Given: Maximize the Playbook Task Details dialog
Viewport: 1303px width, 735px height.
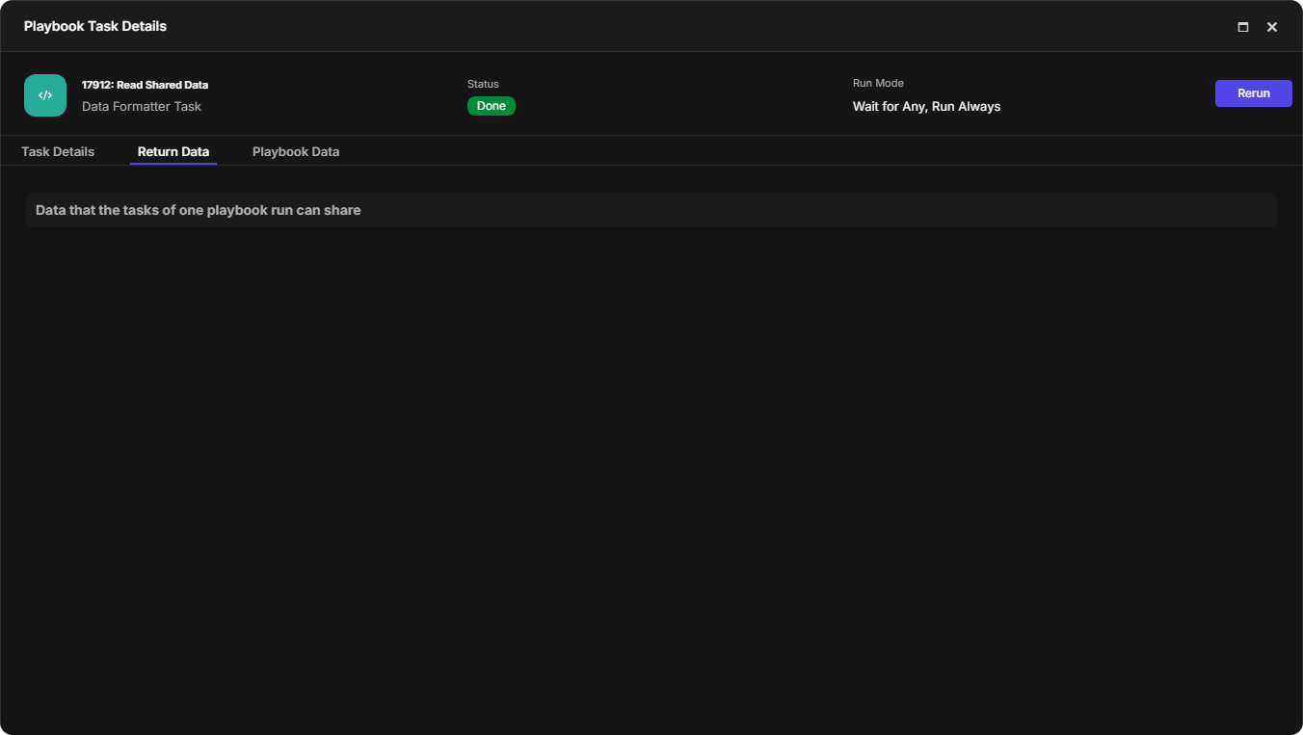Looking at the screenshot, I should (1243, 27).
